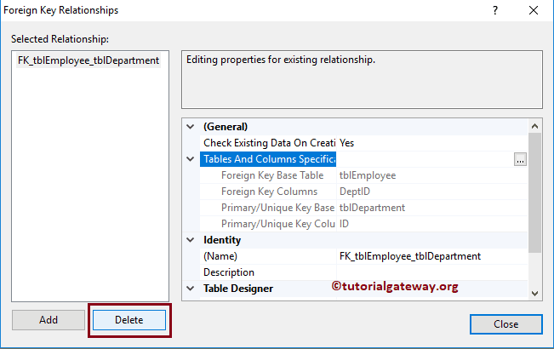
Task: Click the Help question mark icon
Action: (495, 11)
